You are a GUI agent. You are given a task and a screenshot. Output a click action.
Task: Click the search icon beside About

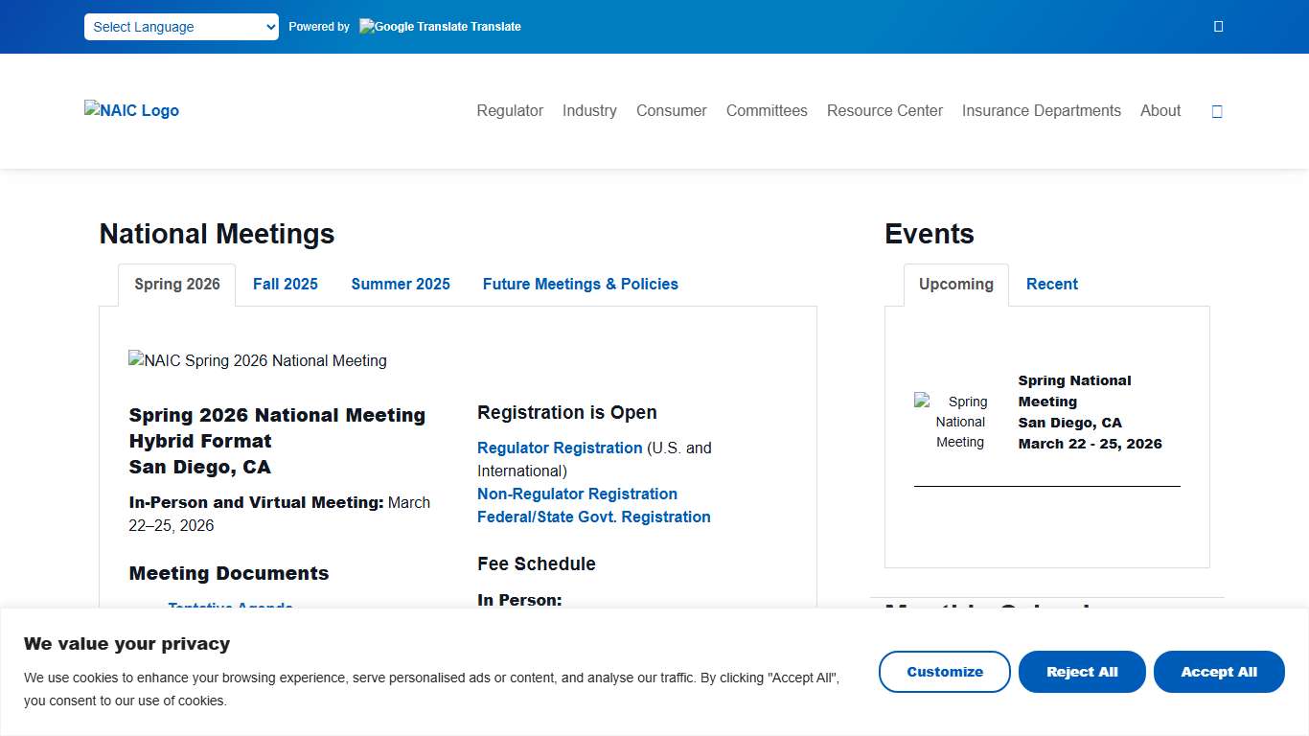click(1217, 111)
